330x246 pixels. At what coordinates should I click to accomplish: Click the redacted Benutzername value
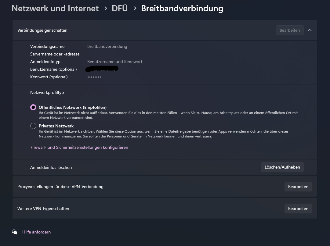coord(102,69)
